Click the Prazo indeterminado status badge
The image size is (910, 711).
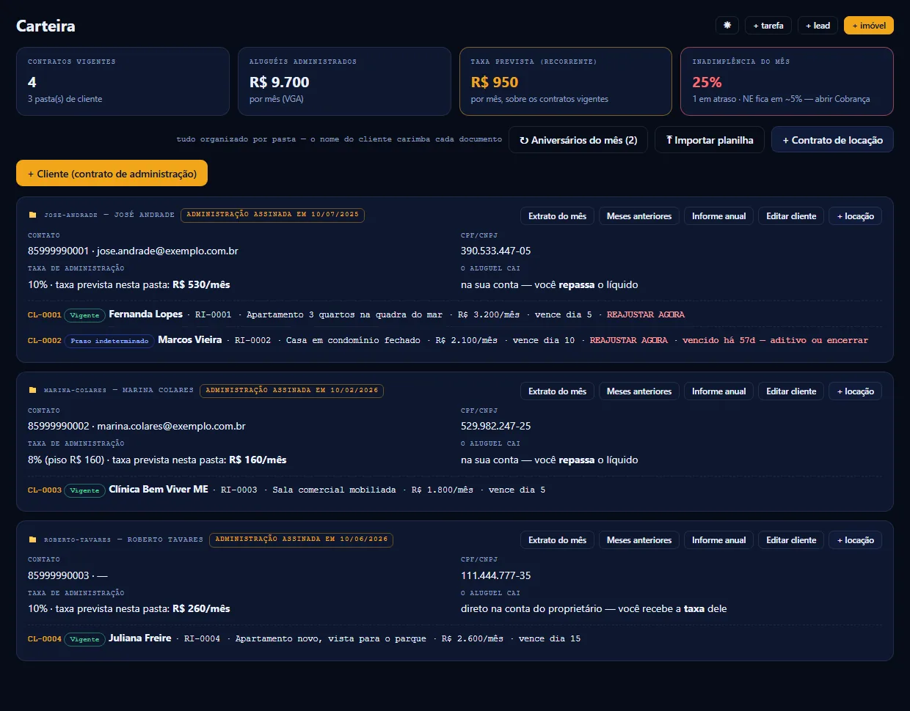109,341
